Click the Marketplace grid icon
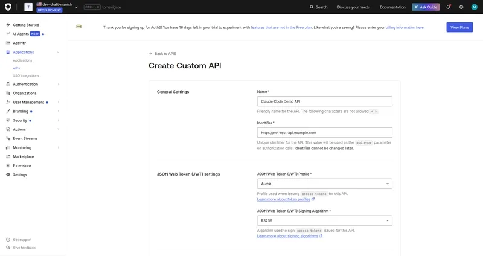483x256 pixels. pyautogui.click(x=8, y=156)
